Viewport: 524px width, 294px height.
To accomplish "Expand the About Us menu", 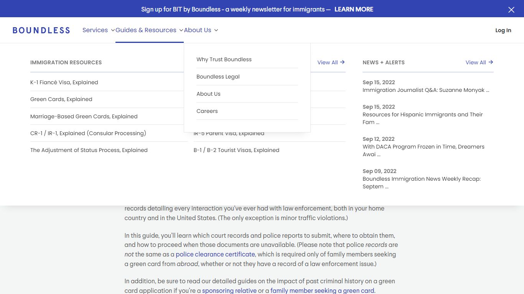I will (201, 30).
